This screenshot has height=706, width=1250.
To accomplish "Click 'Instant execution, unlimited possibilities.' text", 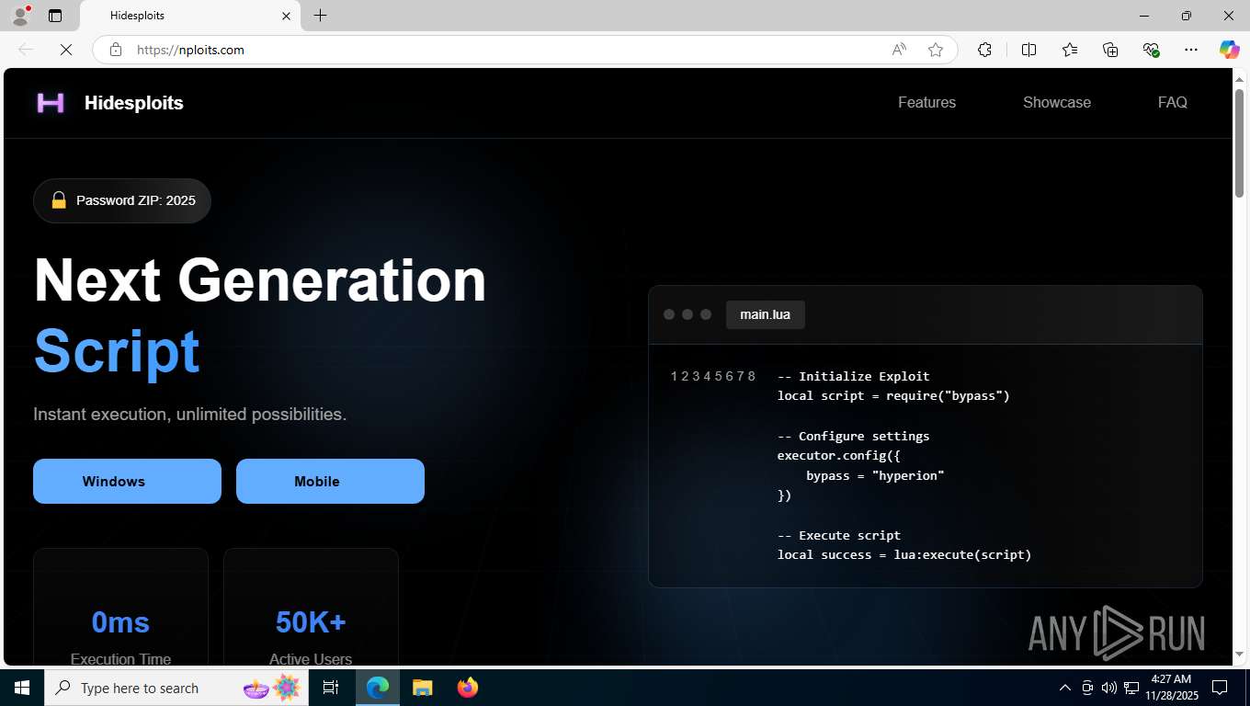I will pyautogui.click(x=190, y=415).
